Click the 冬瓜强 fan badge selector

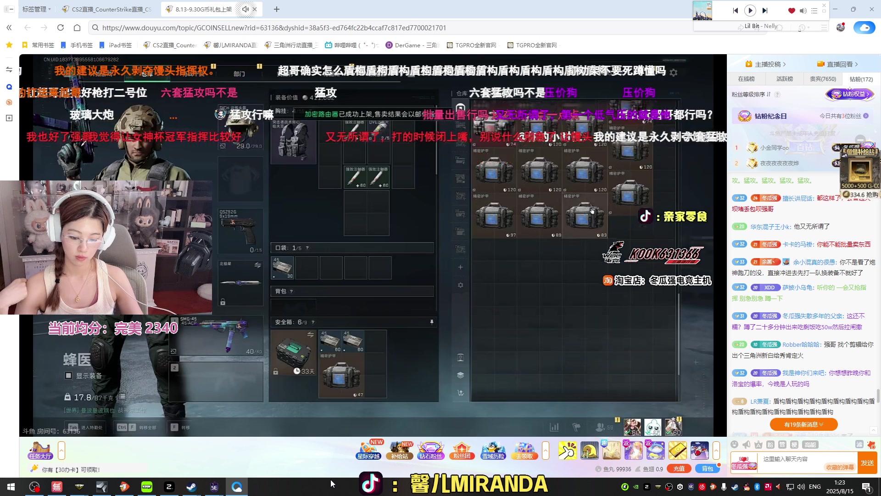pos(744,463)
